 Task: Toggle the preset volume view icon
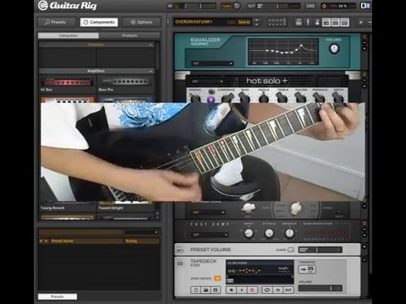[344, 22]
